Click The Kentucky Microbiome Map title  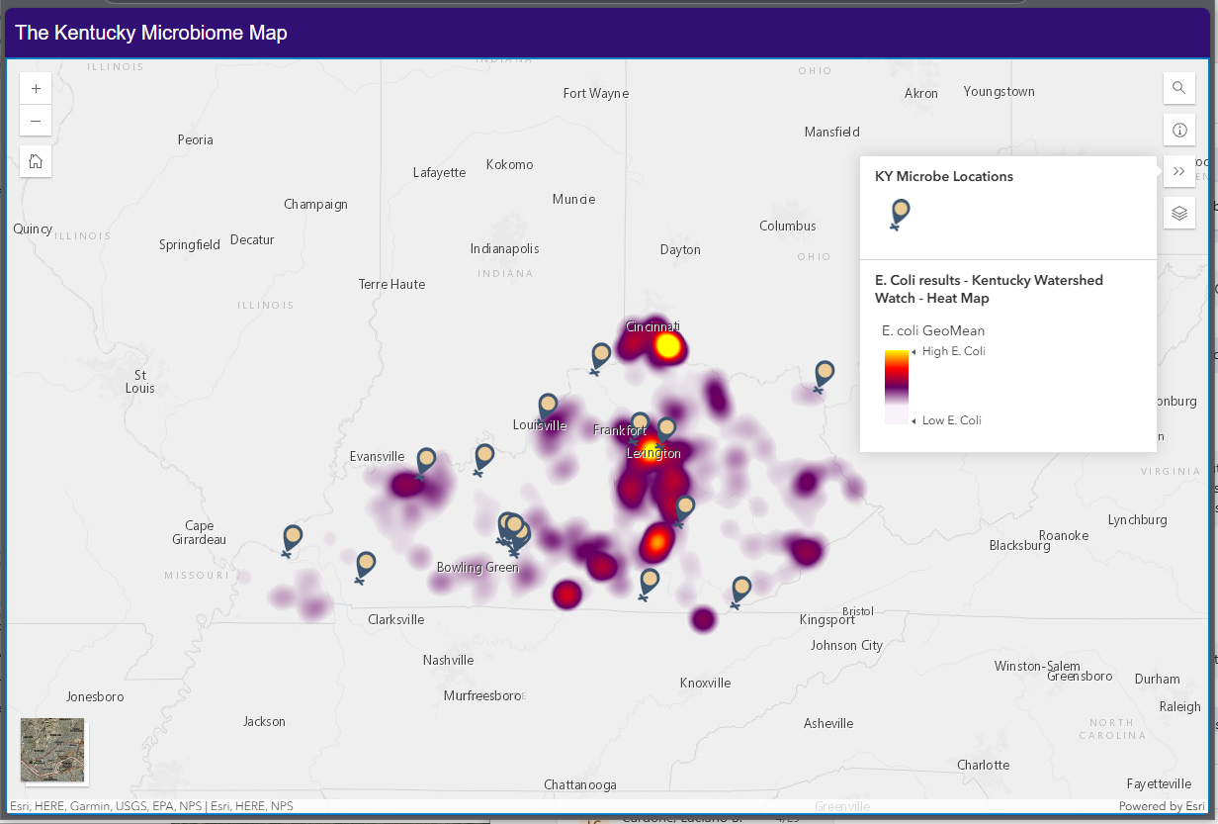[151, 33]
